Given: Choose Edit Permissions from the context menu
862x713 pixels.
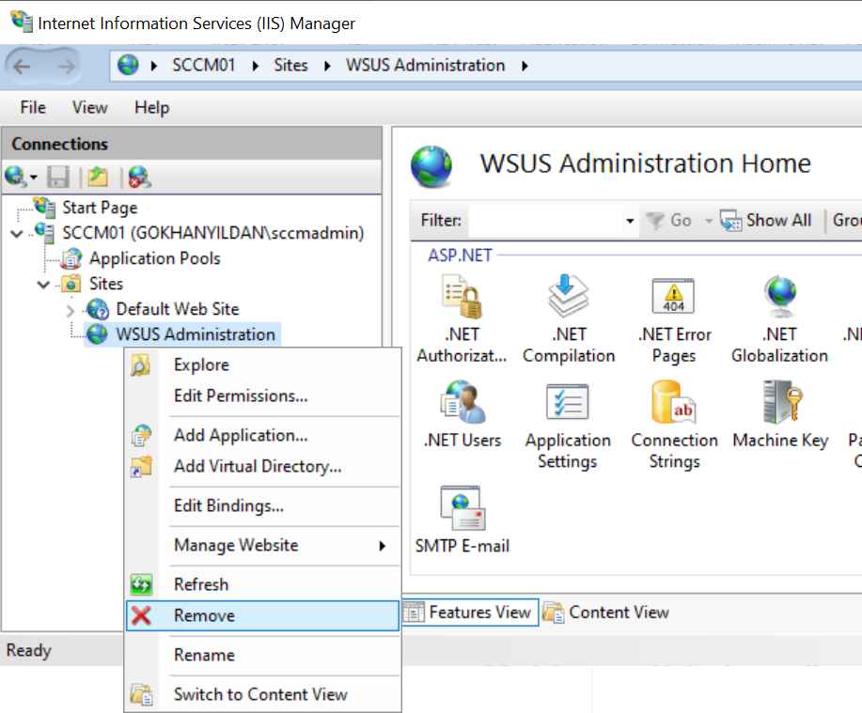Looking at the screenshot, I should pyautogui.click(x=263, y=395).
